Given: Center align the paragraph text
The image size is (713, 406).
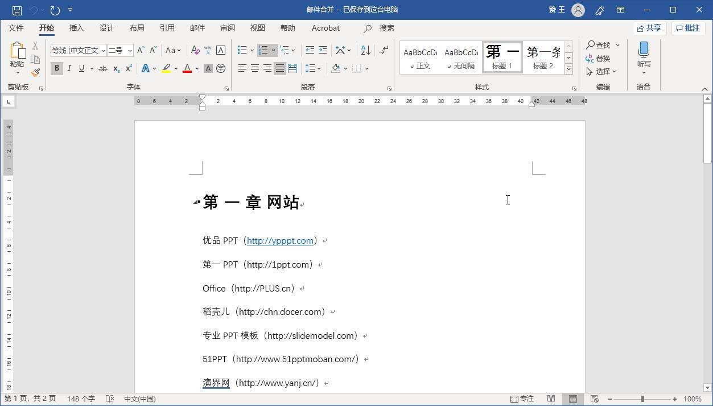Looking at the screenshot, I should coord(255,68).
